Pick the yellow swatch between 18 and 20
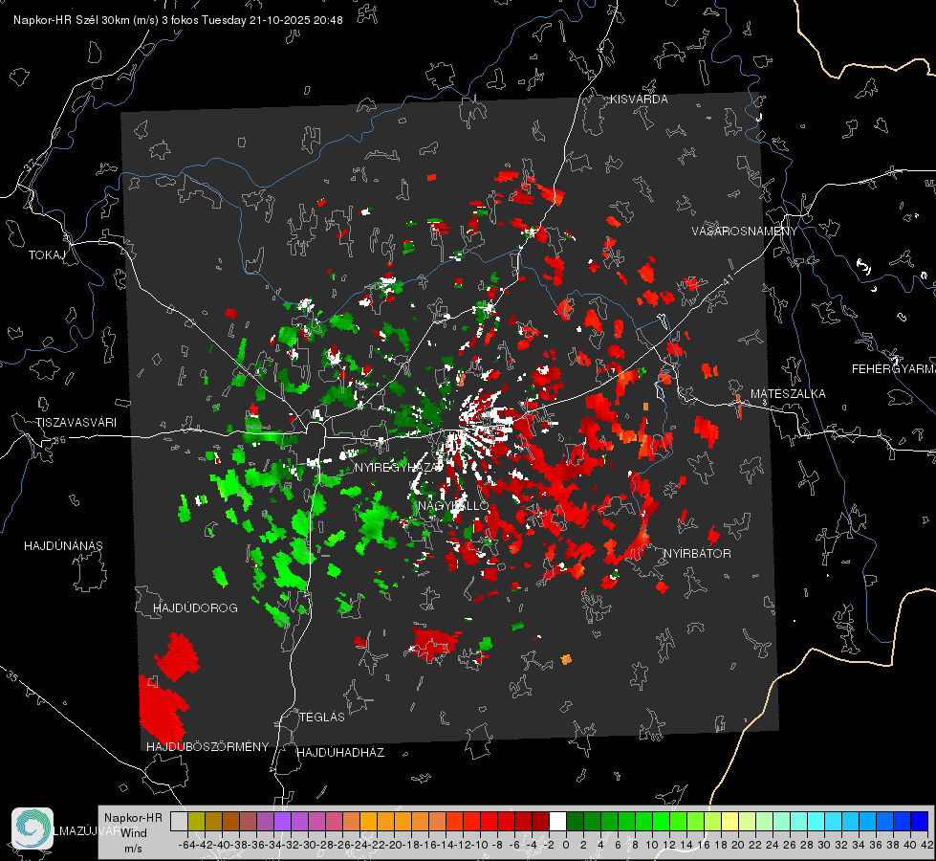 (730, 821)
